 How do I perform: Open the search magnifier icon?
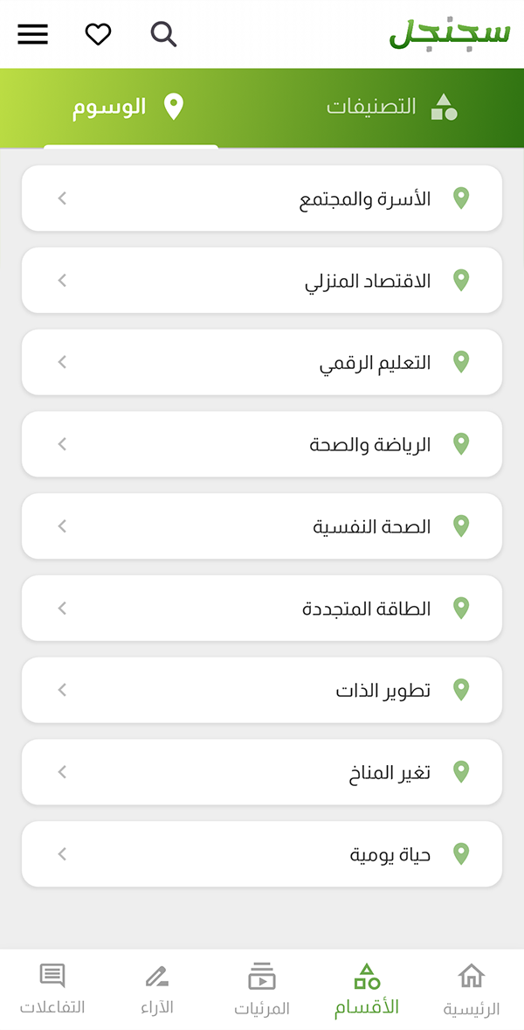click(x=164, y=34)
